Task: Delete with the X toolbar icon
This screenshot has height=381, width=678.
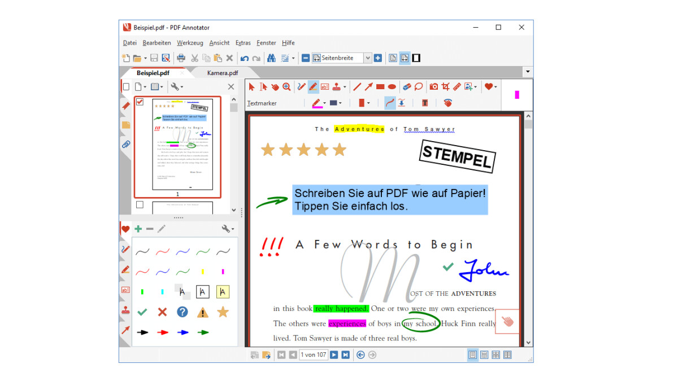Action: coord(229,58)
